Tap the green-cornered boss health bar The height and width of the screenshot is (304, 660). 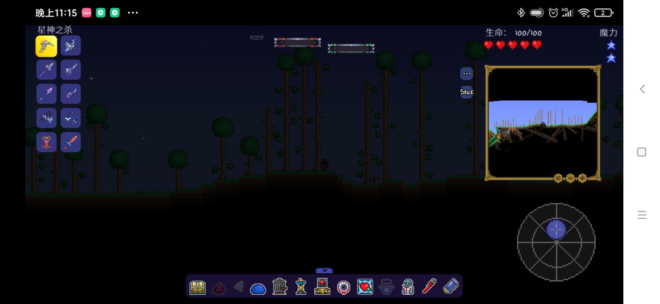pyautogui.click(x=351, y=48)
